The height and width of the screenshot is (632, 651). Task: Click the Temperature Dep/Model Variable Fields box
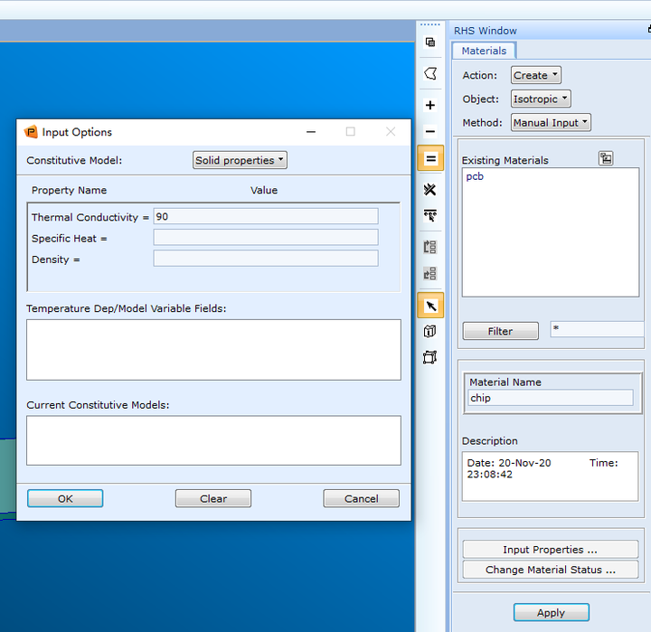tap(213, 350)
